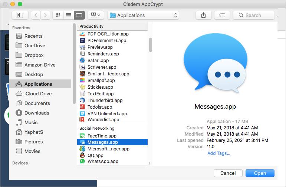Select WhatsApp.app icon
Viewport: 286px width, 187px height.
[82, 161]
